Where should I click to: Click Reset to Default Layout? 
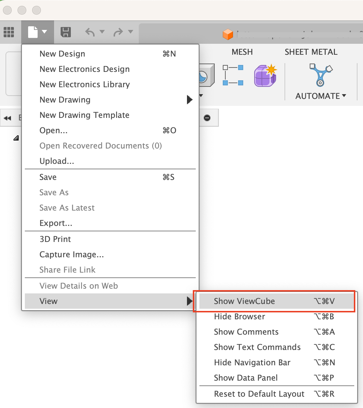[x=259, y=394]
